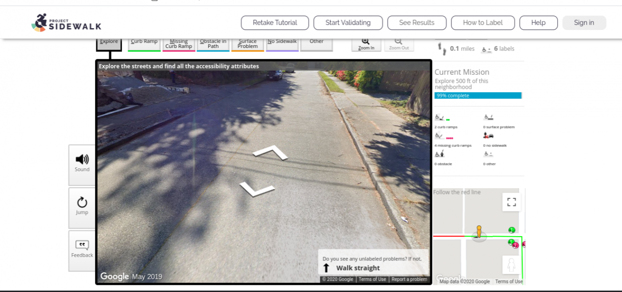The width and height of the screenshot is (622, 292).
Task: Click the Zoom Out magnifier icon
Action: click(x=398, y=42)
